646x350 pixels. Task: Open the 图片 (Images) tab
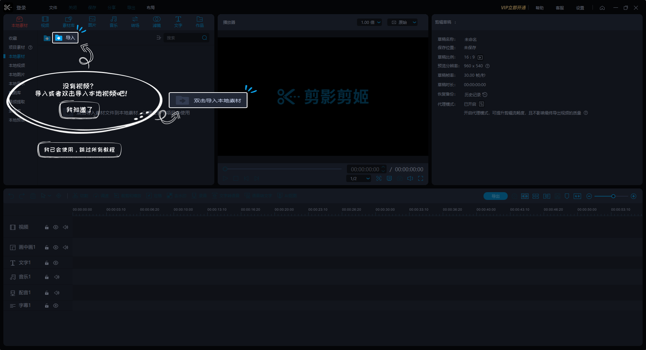92,22
